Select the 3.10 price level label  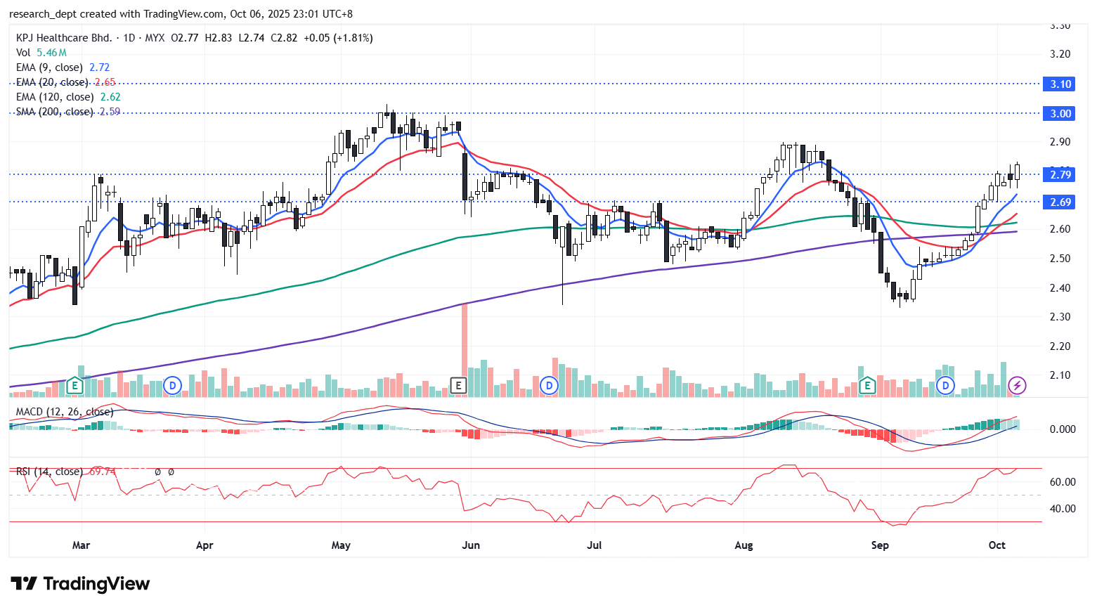[1060, 84]
